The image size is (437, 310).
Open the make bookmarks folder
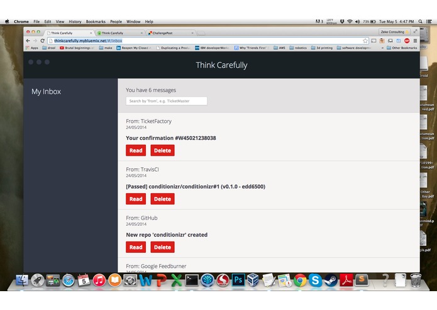106,48
